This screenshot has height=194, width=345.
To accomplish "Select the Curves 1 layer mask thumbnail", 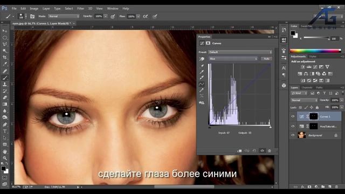I will point(314,116).
